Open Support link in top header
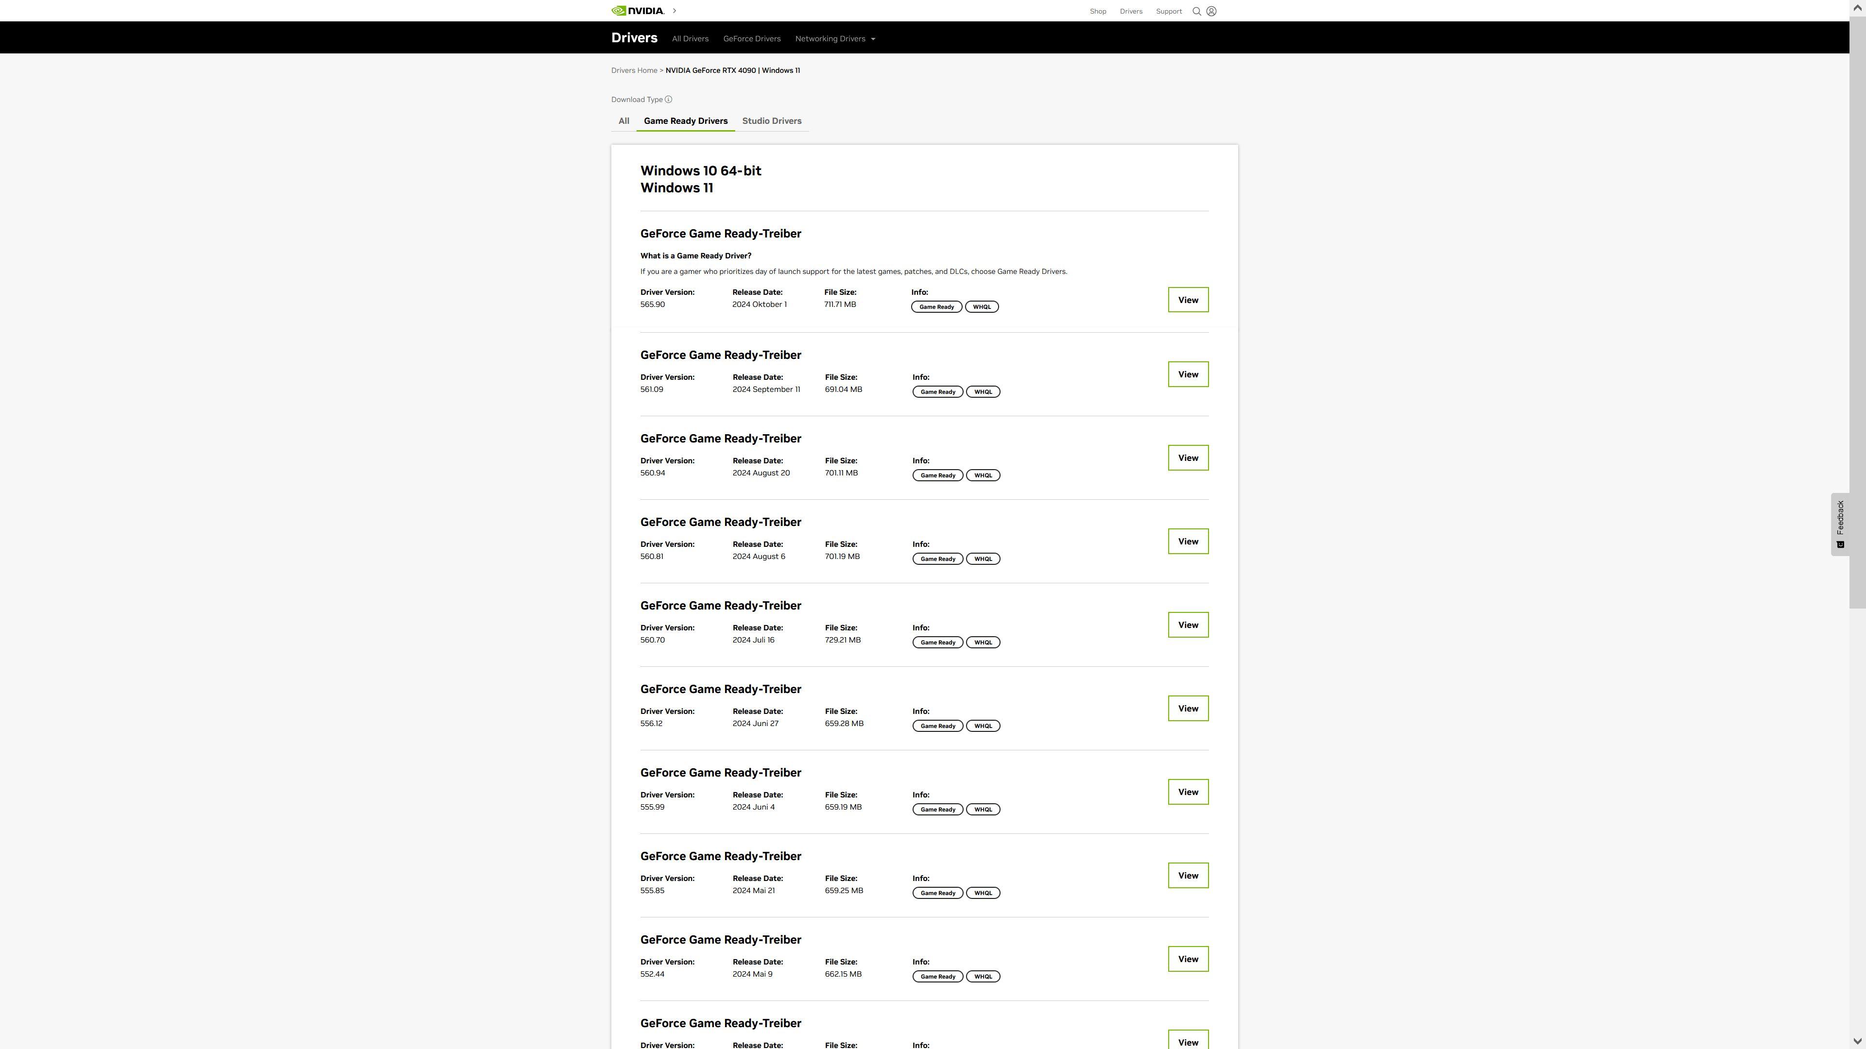Viewport: 1866px width, 1049px height. click(x=1168, y=12)
